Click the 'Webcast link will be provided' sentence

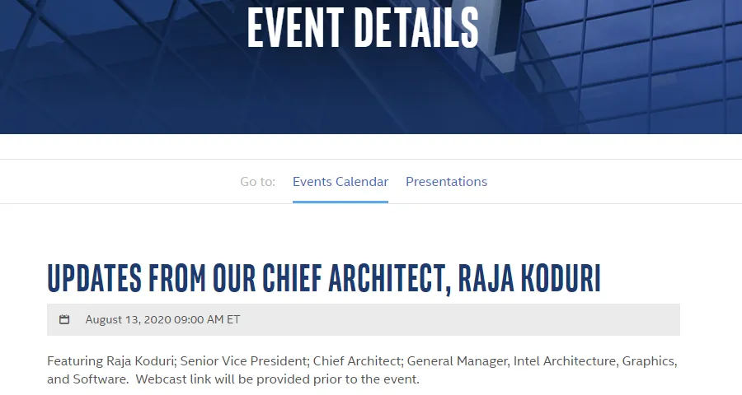(x=277, y=379)
